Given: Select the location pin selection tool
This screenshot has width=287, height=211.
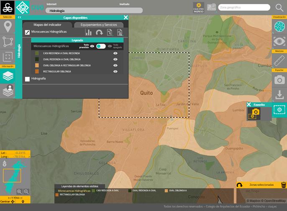Looking at the screenshot, I should [x=8, y=27].
